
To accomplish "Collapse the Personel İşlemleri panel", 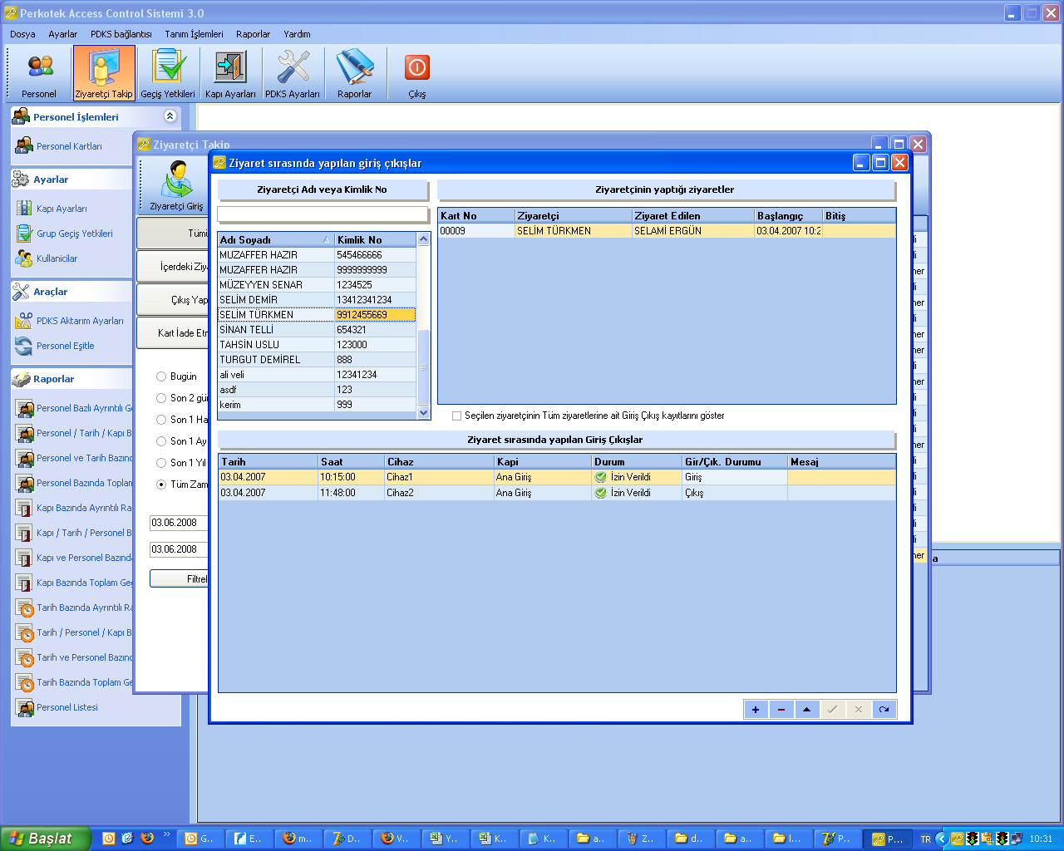I will pos(170,116).
